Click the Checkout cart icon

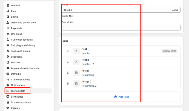8,34
